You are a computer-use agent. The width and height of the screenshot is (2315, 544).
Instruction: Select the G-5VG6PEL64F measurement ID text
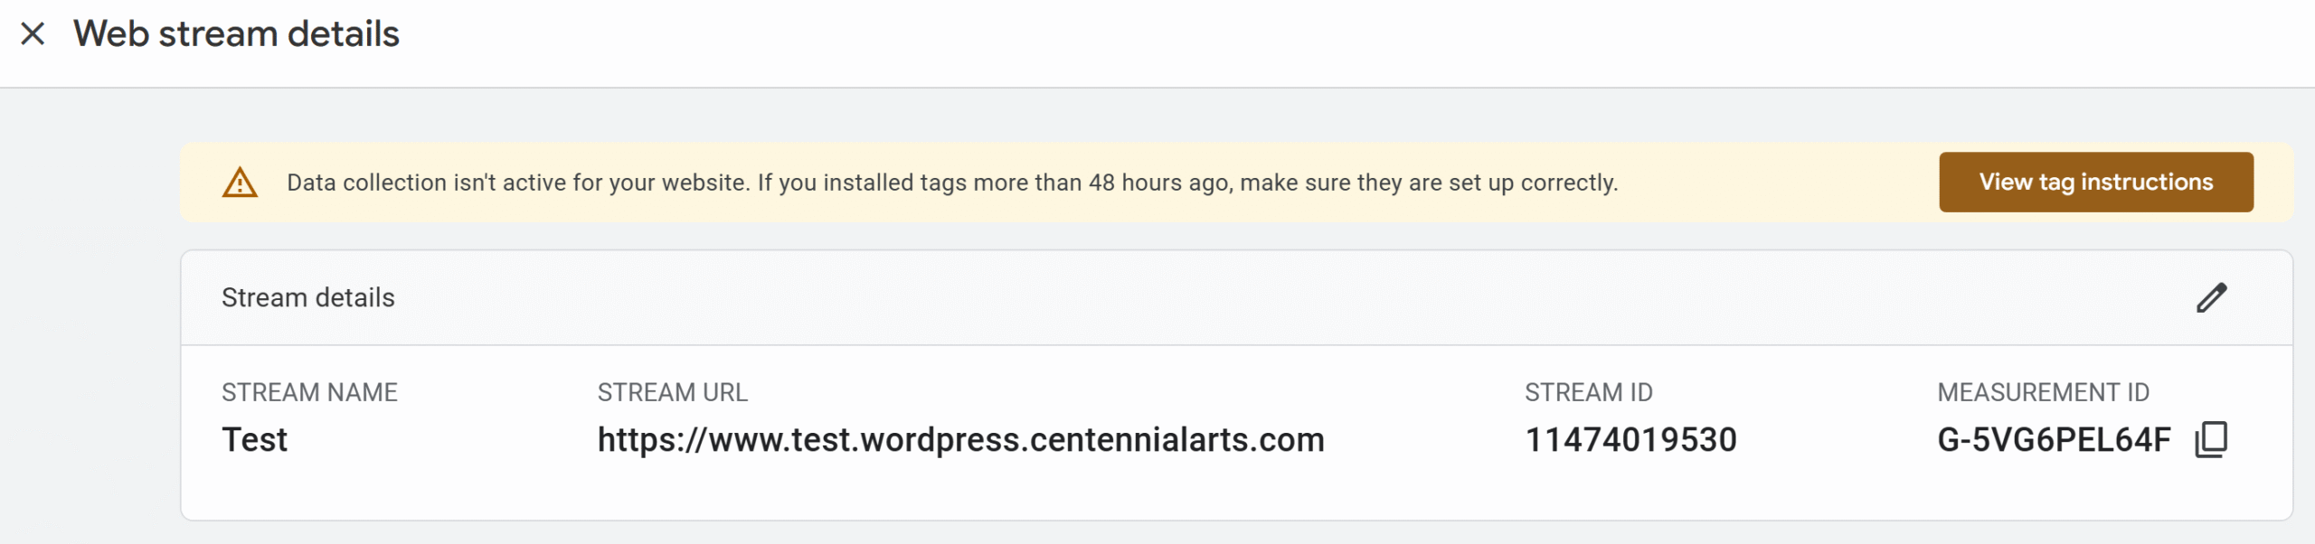coord(2053,440)
